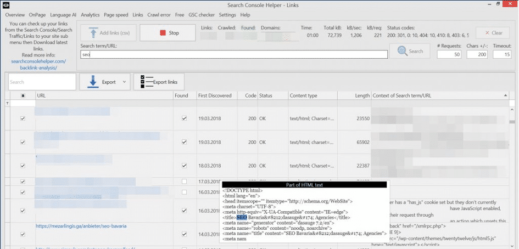Click the app eye icon in title bar
The width and height of the screenshot is (519, 249).
click(5, 4)
